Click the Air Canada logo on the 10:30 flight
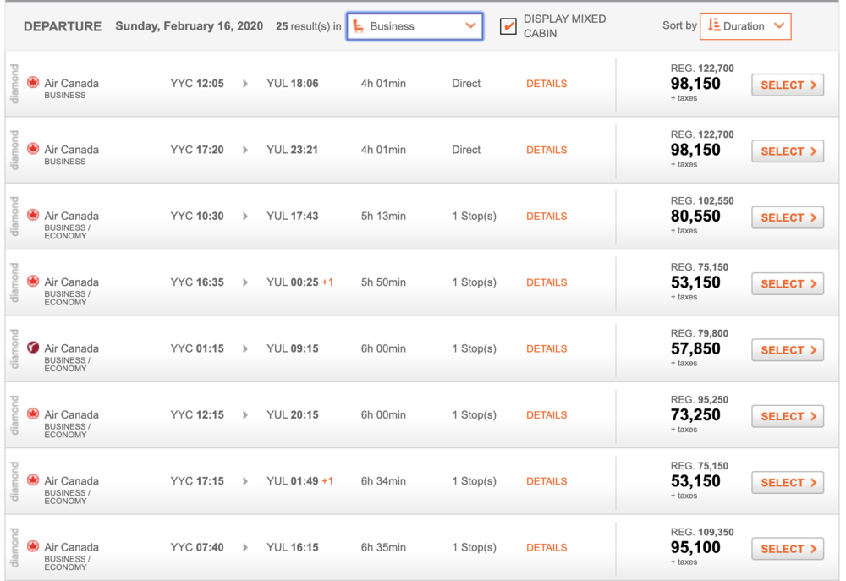The height and width of the screenshot is (581, 846). (x=33, y=215)
